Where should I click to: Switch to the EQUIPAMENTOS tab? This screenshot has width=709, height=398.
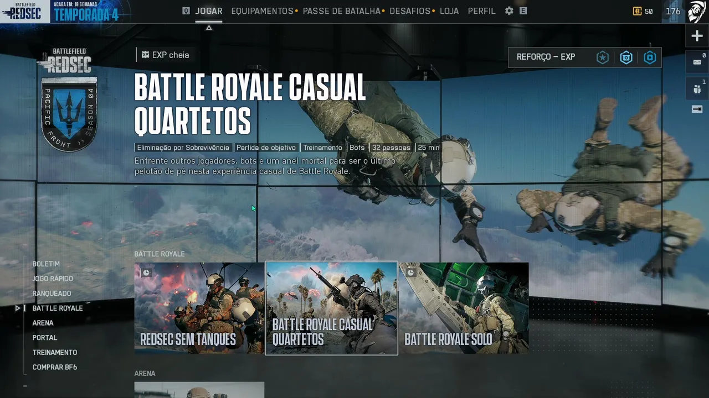[263, 11]
